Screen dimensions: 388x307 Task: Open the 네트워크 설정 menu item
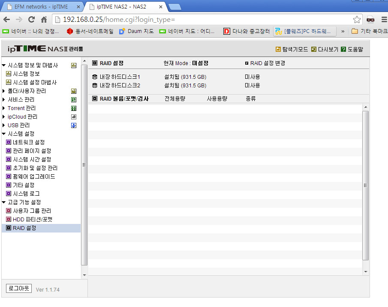pyautogui.click(x=29, y=143)
